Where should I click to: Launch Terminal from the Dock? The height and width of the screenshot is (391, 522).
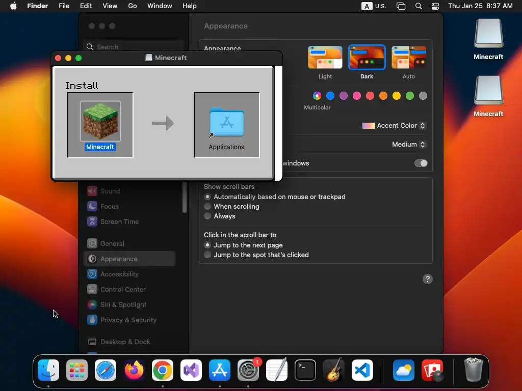click(x=305, y=370)
